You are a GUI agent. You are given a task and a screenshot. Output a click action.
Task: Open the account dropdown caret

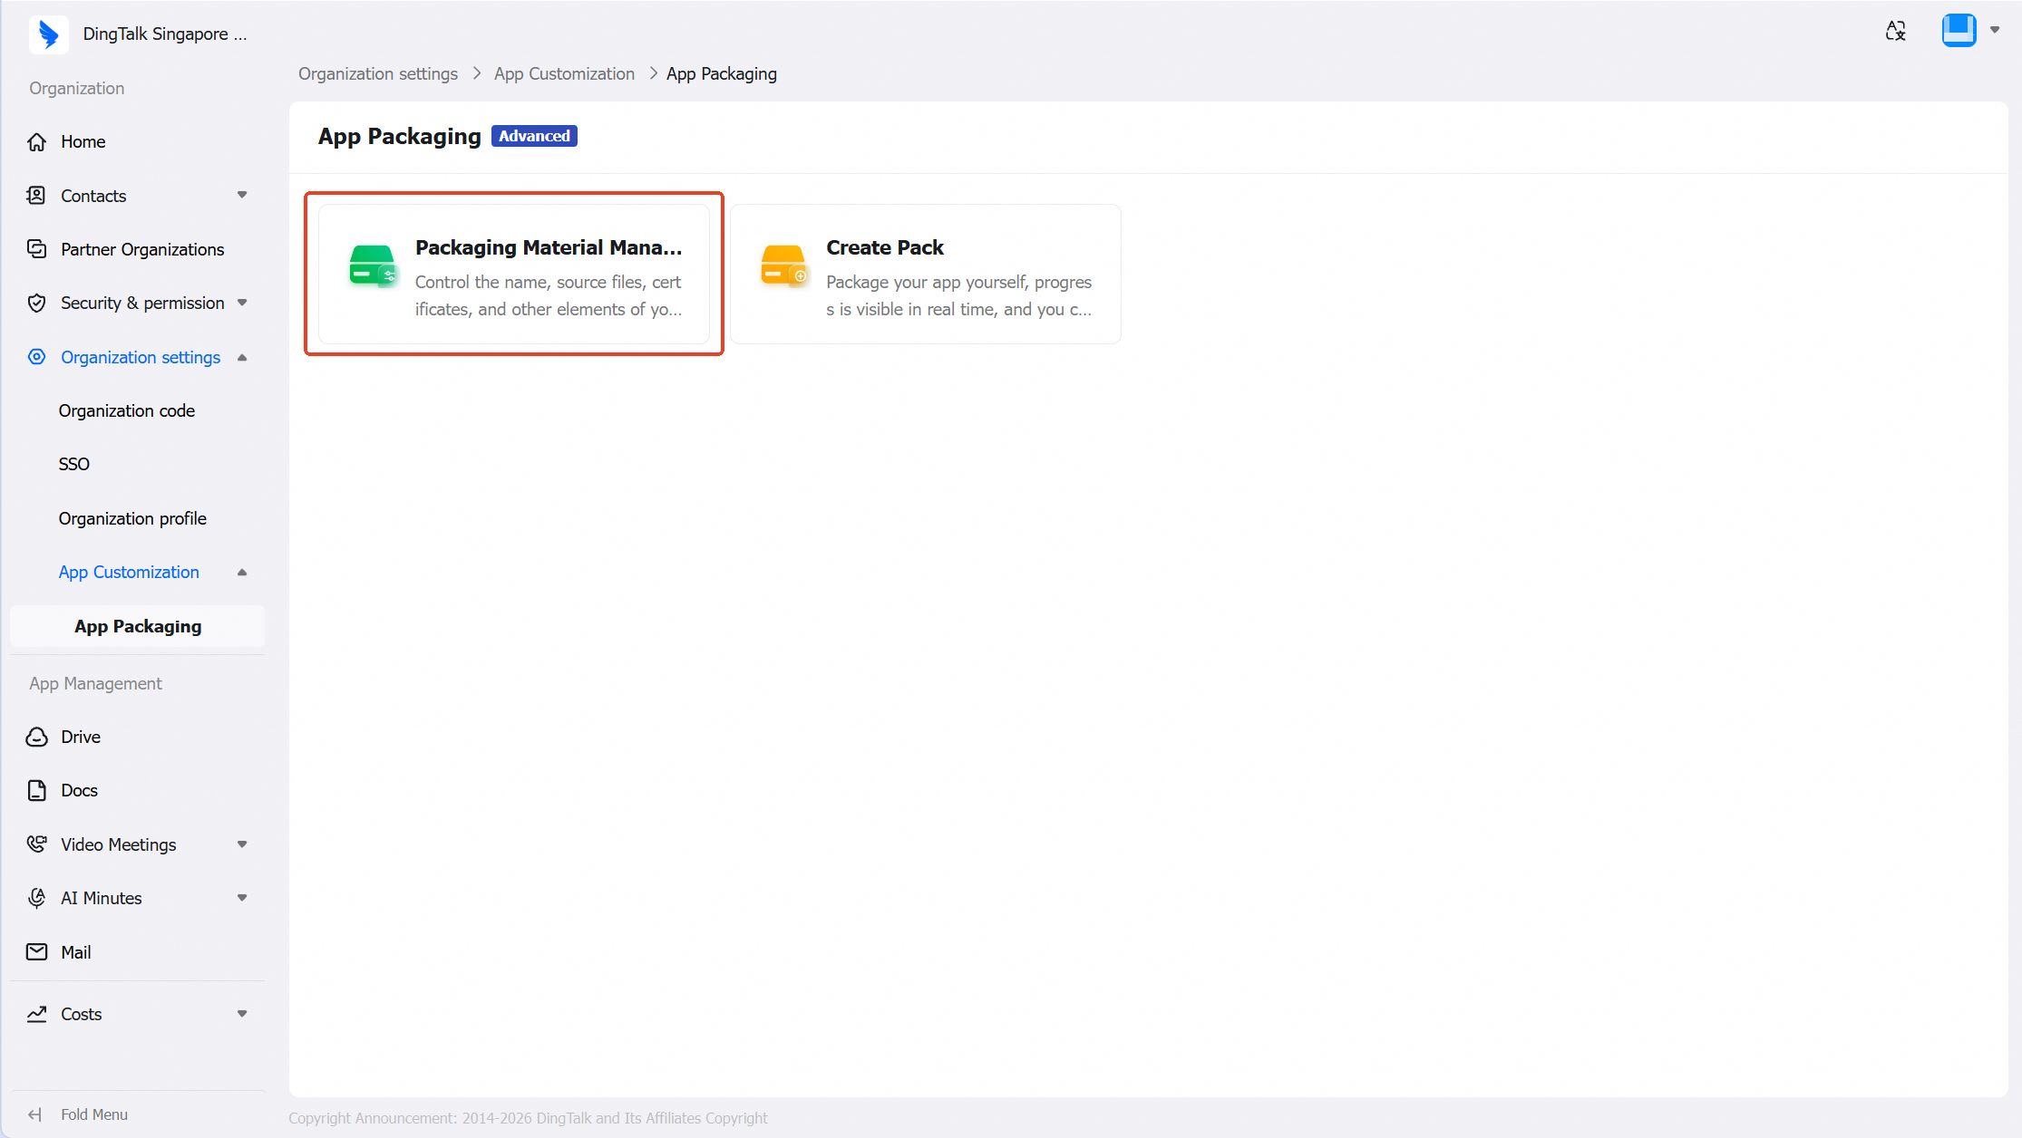point(1995,30)
